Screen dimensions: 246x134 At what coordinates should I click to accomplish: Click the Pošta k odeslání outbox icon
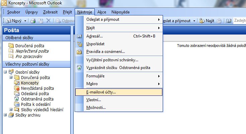click(x=17, y=104)
